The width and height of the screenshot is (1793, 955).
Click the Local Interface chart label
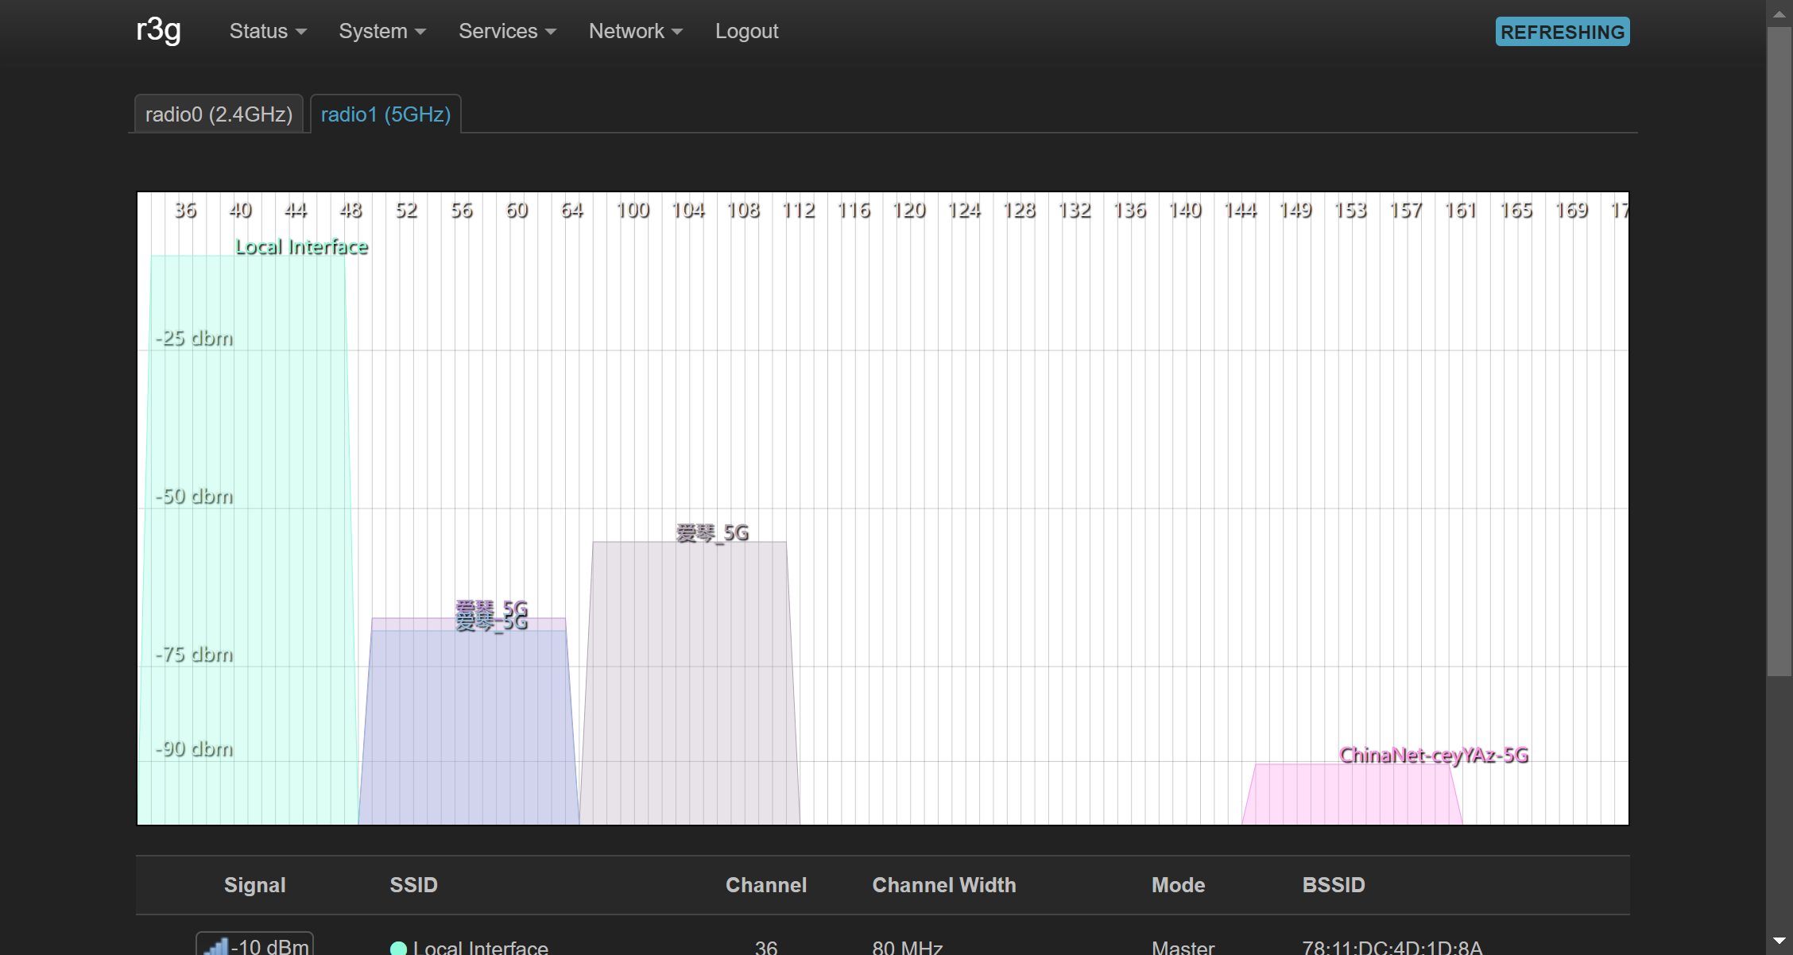pos(302,247)
